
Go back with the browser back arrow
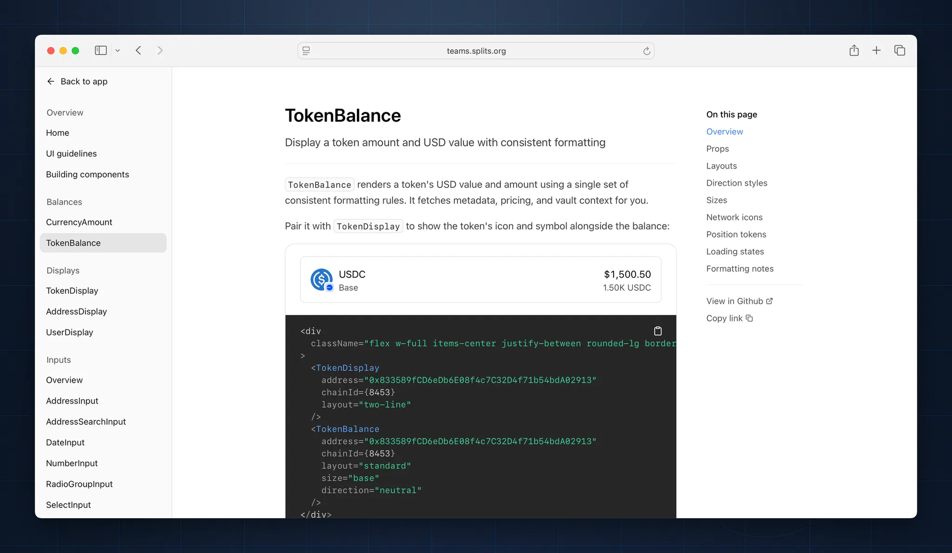coord(139,50)
